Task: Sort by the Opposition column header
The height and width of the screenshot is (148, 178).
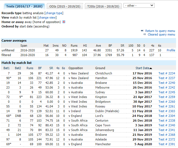Action: click(x=76, y=68)
